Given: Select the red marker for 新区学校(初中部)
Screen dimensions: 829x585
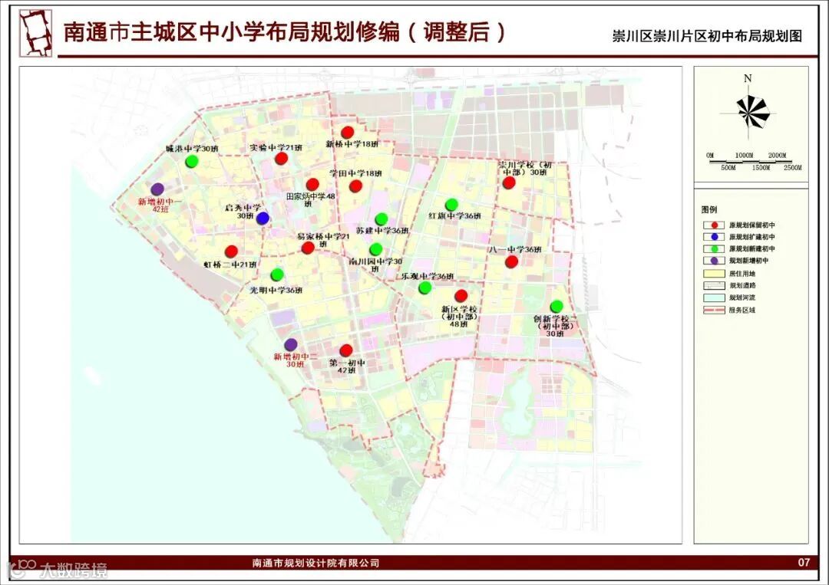Looking at the screenshot, I should [461, 296].
